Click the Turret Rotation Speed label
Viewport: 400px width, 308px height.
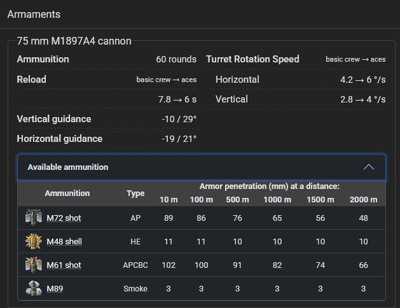(x=252, y=59)
